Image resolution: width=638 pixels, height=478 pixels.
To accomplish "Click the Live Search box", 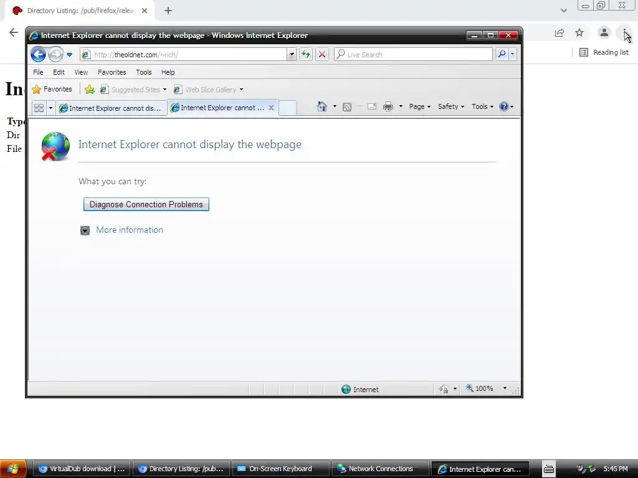I will click(414, 55).
